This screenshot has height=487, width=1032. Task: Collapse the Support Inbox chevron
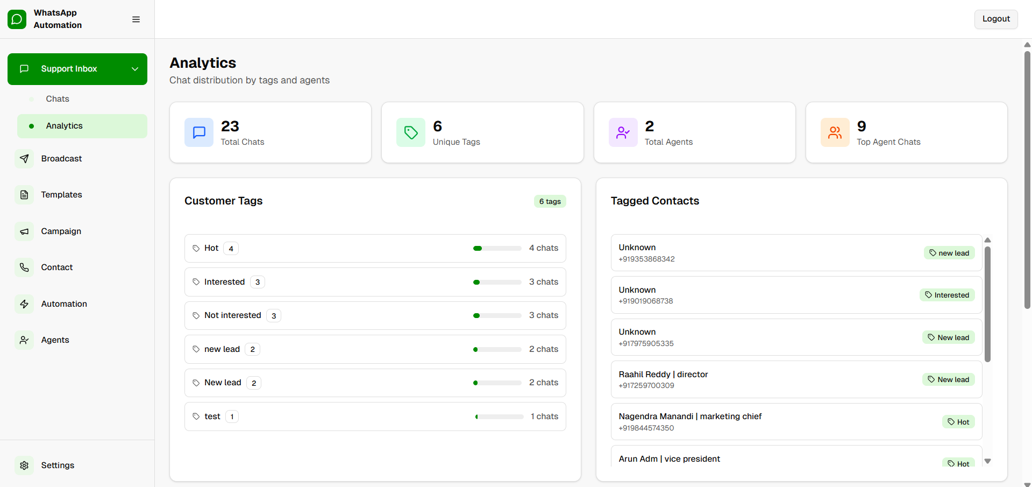(135, 69)
